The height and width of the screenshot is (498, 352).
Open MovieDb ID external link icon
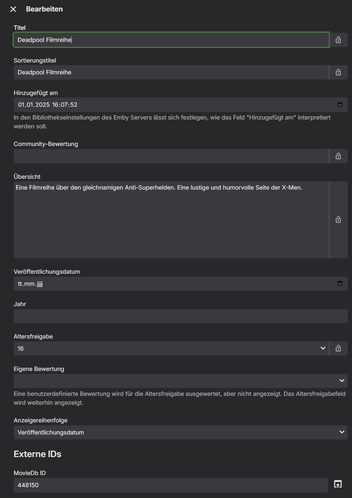click(x=338, y=484)
